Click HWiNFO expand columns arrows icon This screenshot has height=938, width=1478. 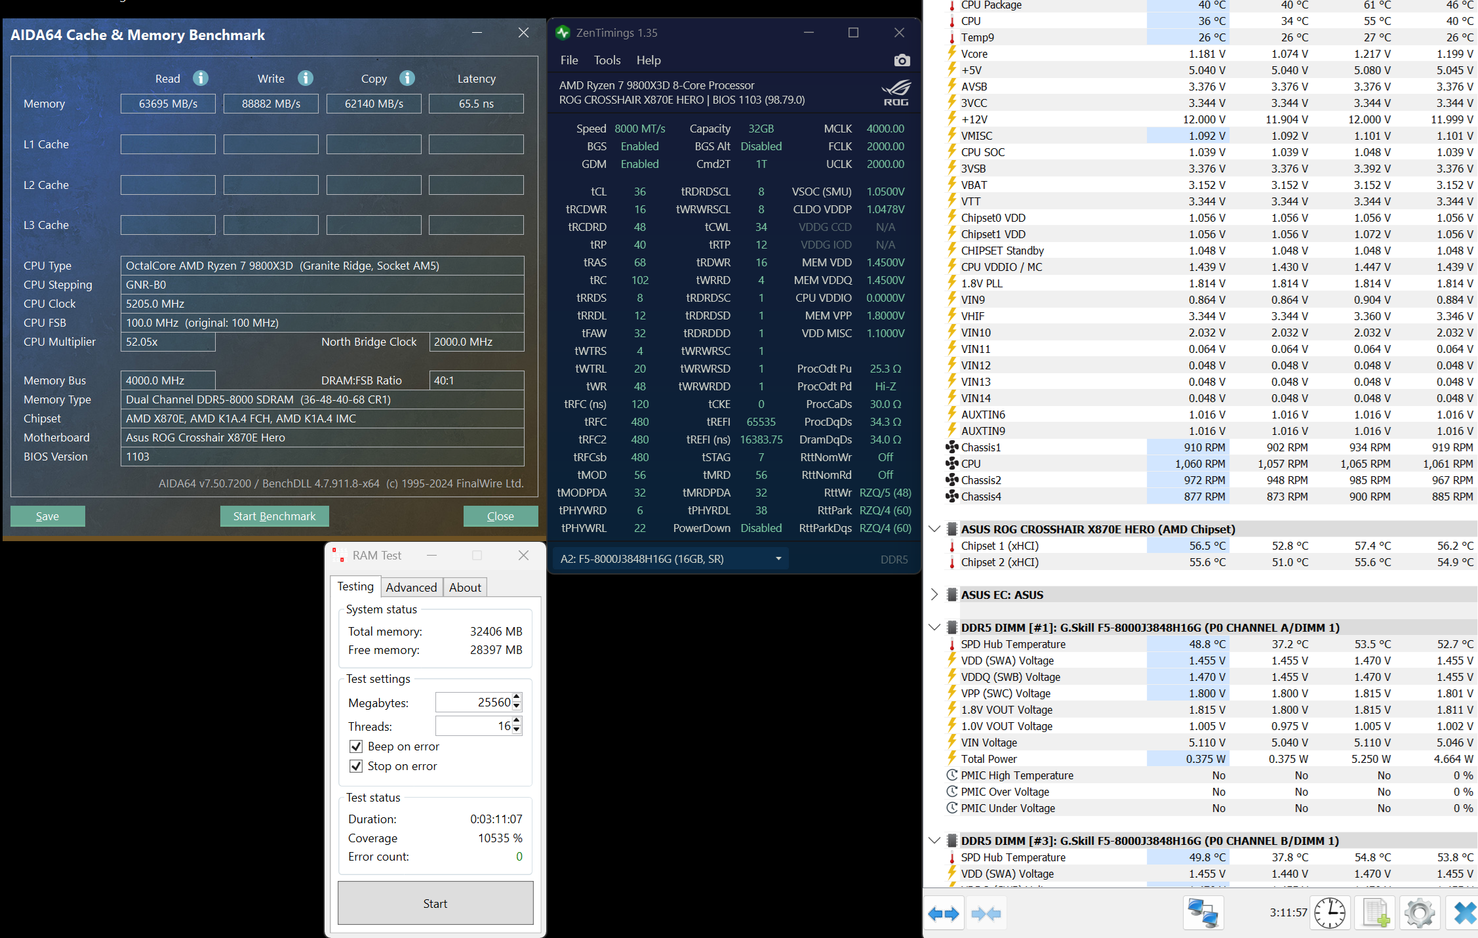click(944, 913)
